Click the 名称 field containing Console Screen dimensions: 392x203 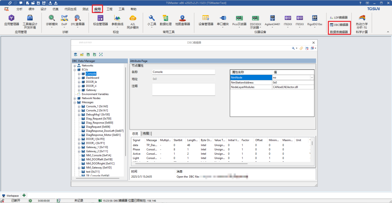tap(184, 72)
